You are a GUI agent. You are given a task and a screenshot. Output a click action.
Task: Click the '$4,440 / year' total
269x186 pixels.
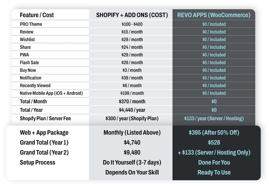pos(132,110)
